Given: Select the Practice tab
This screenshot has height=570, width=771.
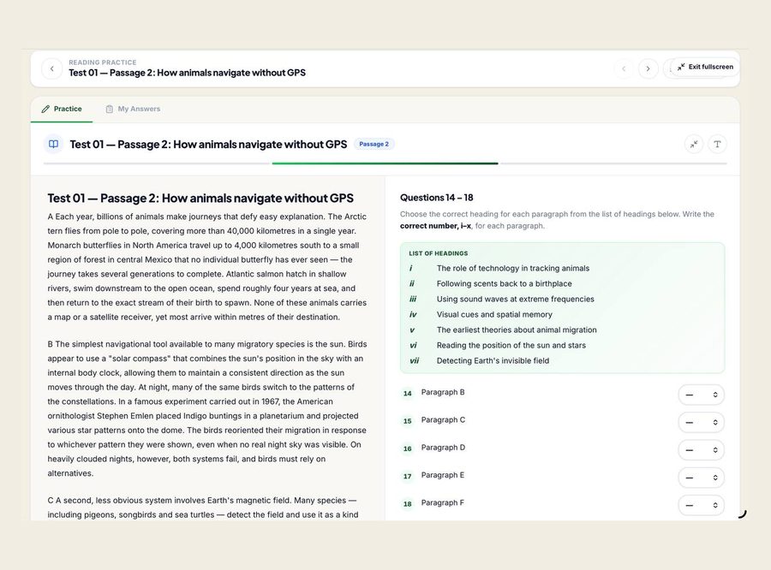Looking at the screenshot, I should (x=62, y=109).
